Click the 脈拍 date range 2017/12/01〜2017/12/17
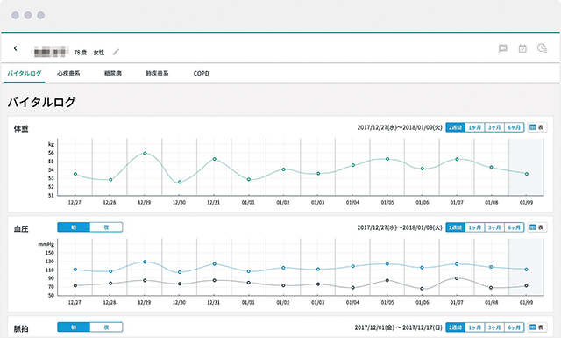The height and width of the screenshot is (338, 561). [398, 327]
